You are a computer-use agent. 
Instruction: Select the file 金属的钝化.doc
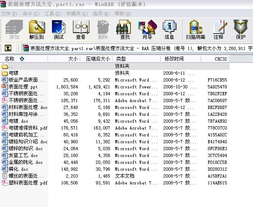tap(26, 162)
